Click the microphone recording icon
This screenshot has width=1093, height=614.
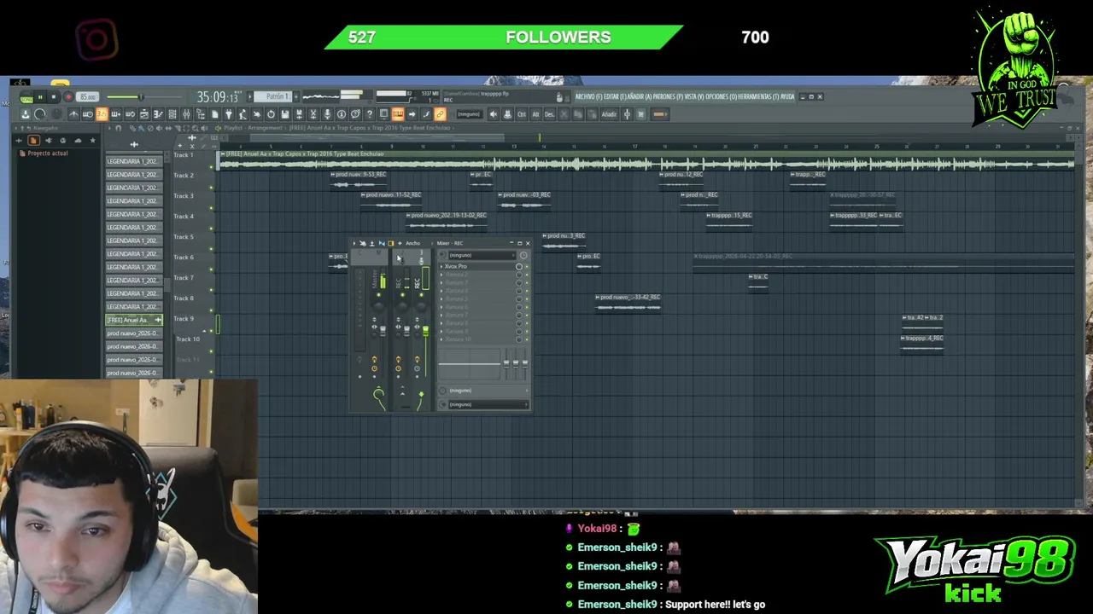click(327, 114)
